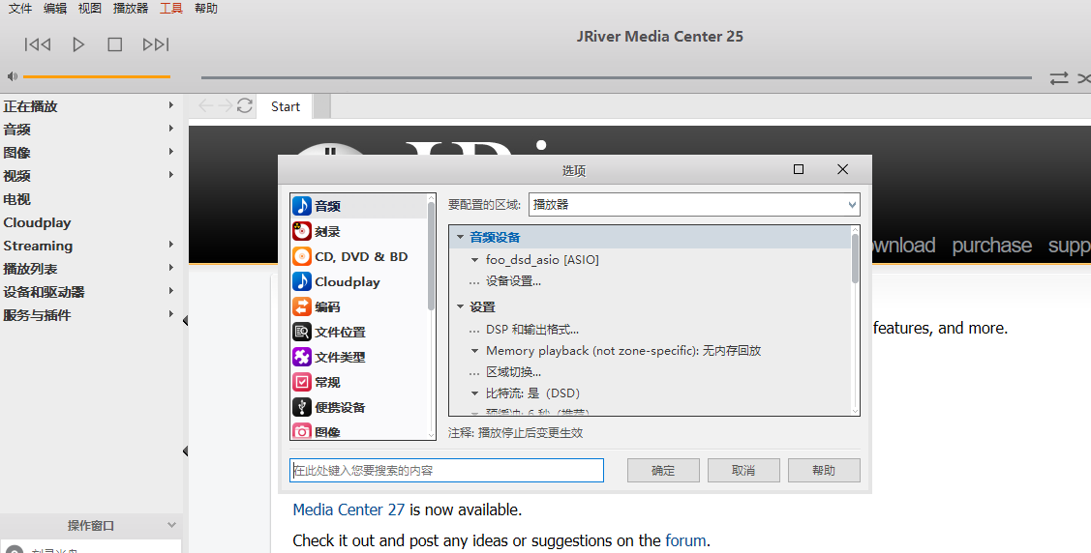Switch to the Start tab
This screenshot has height=553, width=1091.
286,106
